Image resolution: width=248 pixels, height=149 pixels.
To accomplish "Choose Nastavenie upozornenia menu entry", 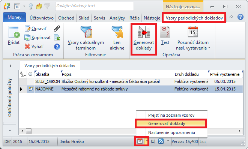I will [171, 132].
